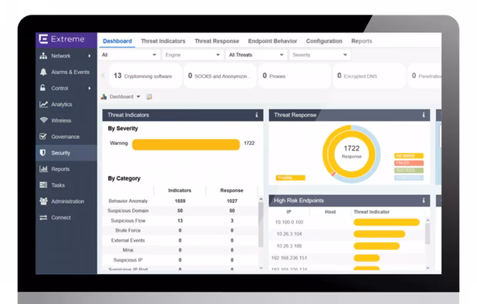Click the Cryptomining software card
Screen dimensions: 477x304
(x=145, y=76)
